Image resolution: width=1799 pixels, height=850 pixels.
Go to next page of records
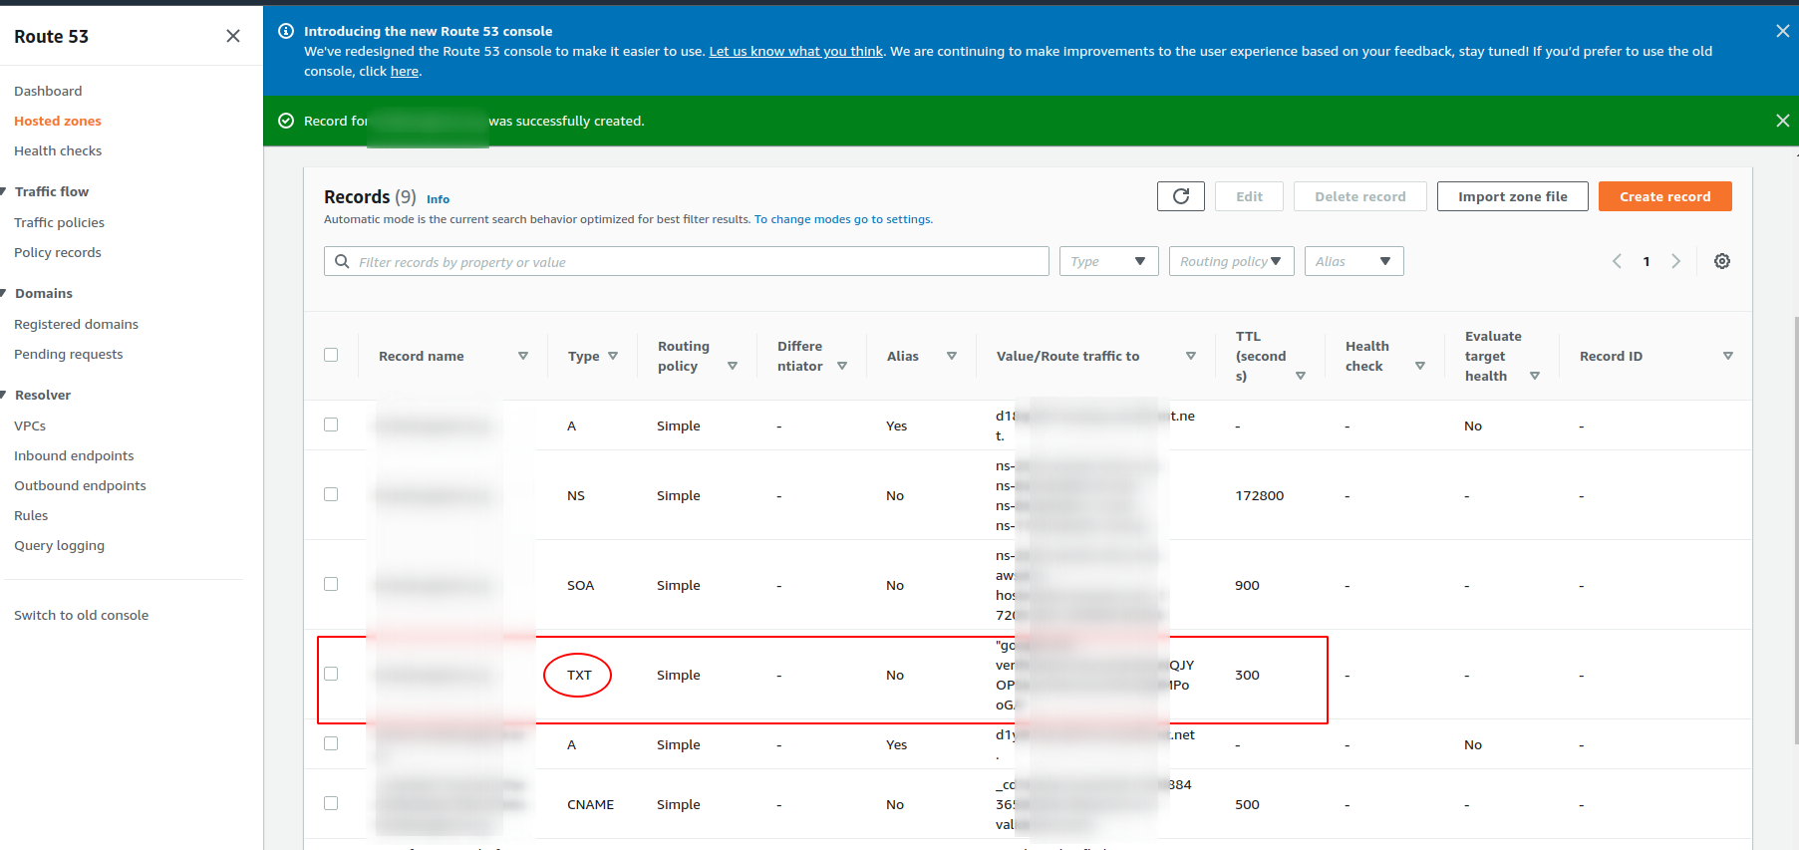coord(1676,261)
